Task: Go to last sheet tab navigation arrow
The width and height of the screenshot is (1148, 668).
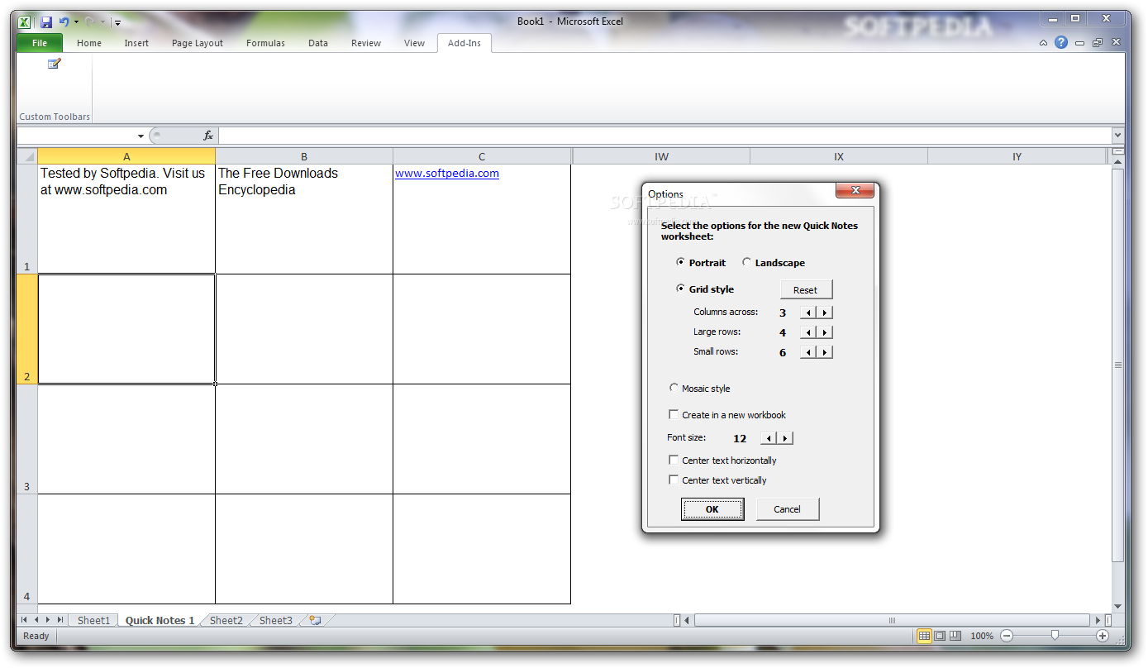Action: (x=60, y=620)
